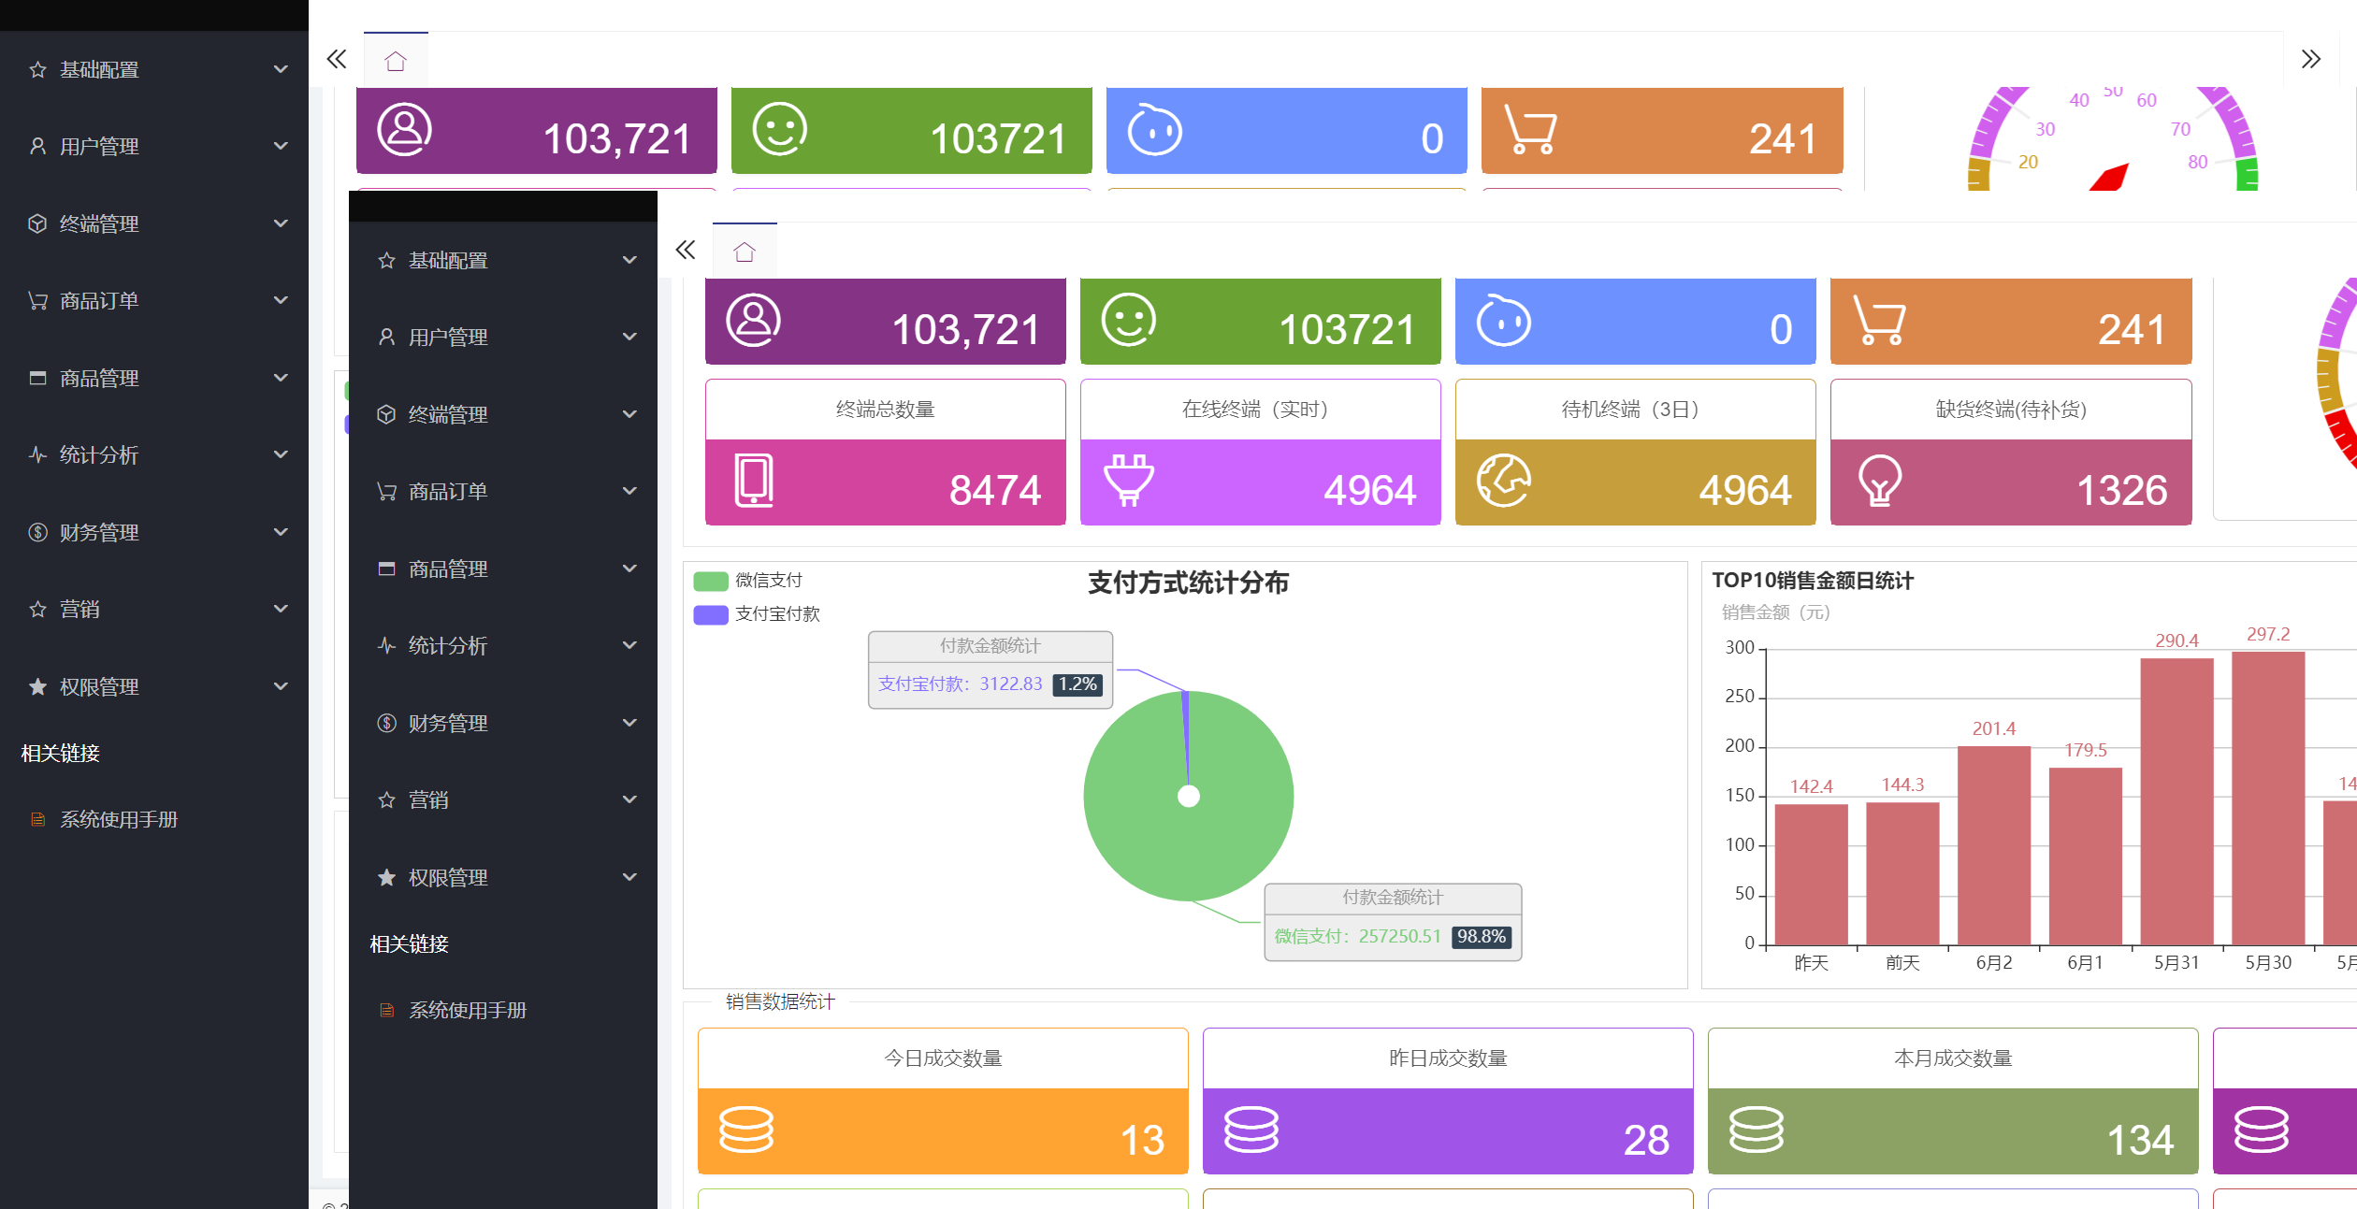Image resolution: width=2357 pixels, height=1209 pixels.
Task: Click the double-right arrow at top right
Action: pyautogui.click(x=2310, y=60)
